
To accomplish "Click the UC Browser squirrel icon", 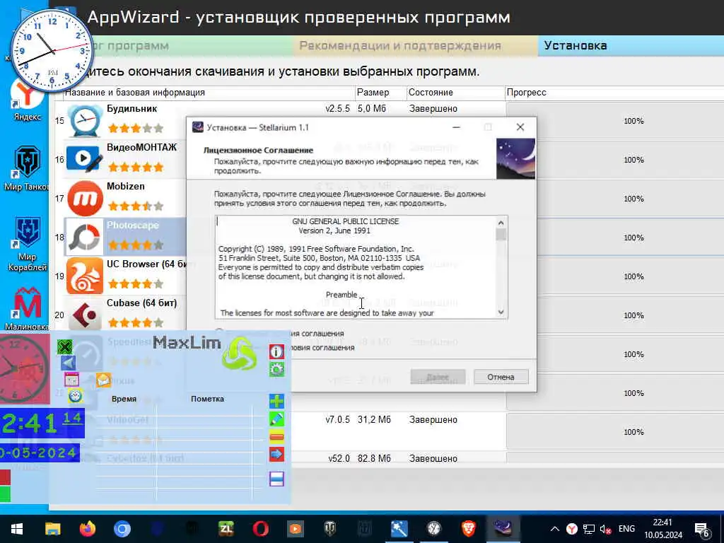I will click(85, 276).
